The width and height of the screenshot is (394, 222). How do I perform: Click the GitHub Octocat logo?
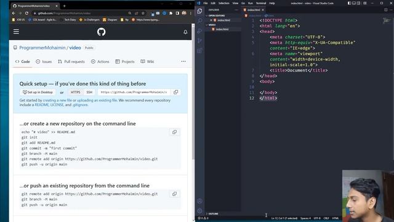[101, 32]
